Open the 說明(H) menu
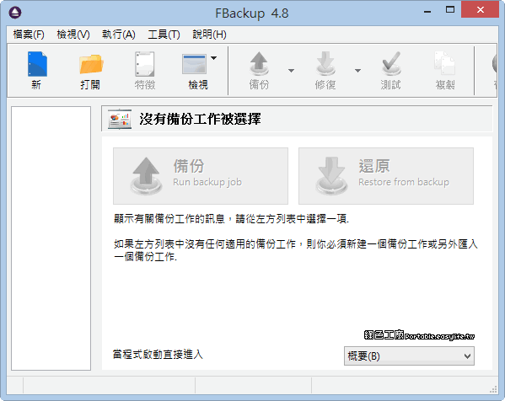The image size is (505, 401). click(209, 34)
